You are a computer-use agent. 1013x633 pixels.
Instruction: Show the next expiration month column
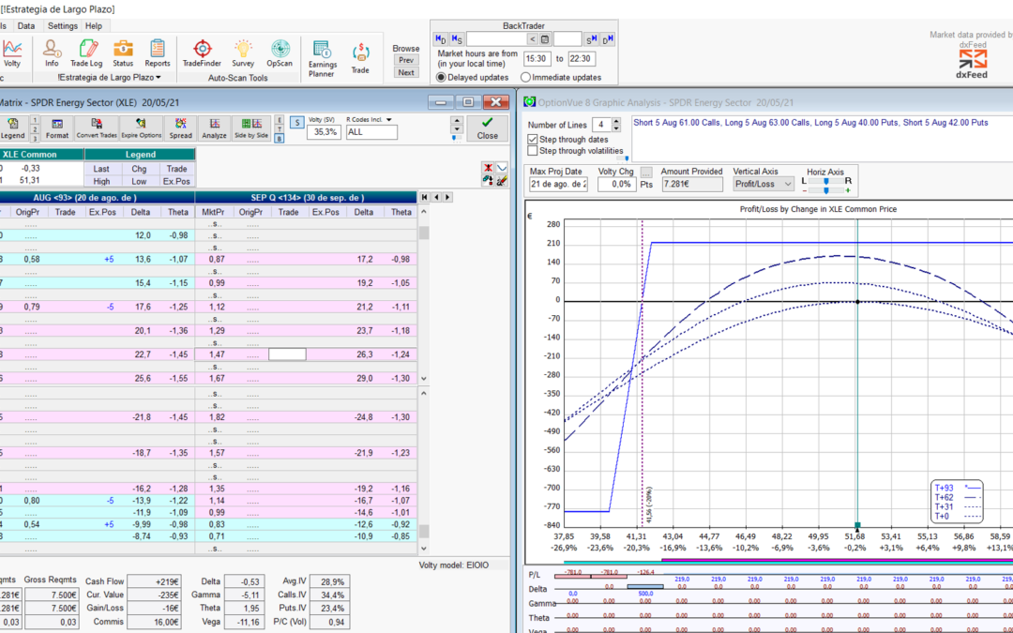(x=447, y=197)
